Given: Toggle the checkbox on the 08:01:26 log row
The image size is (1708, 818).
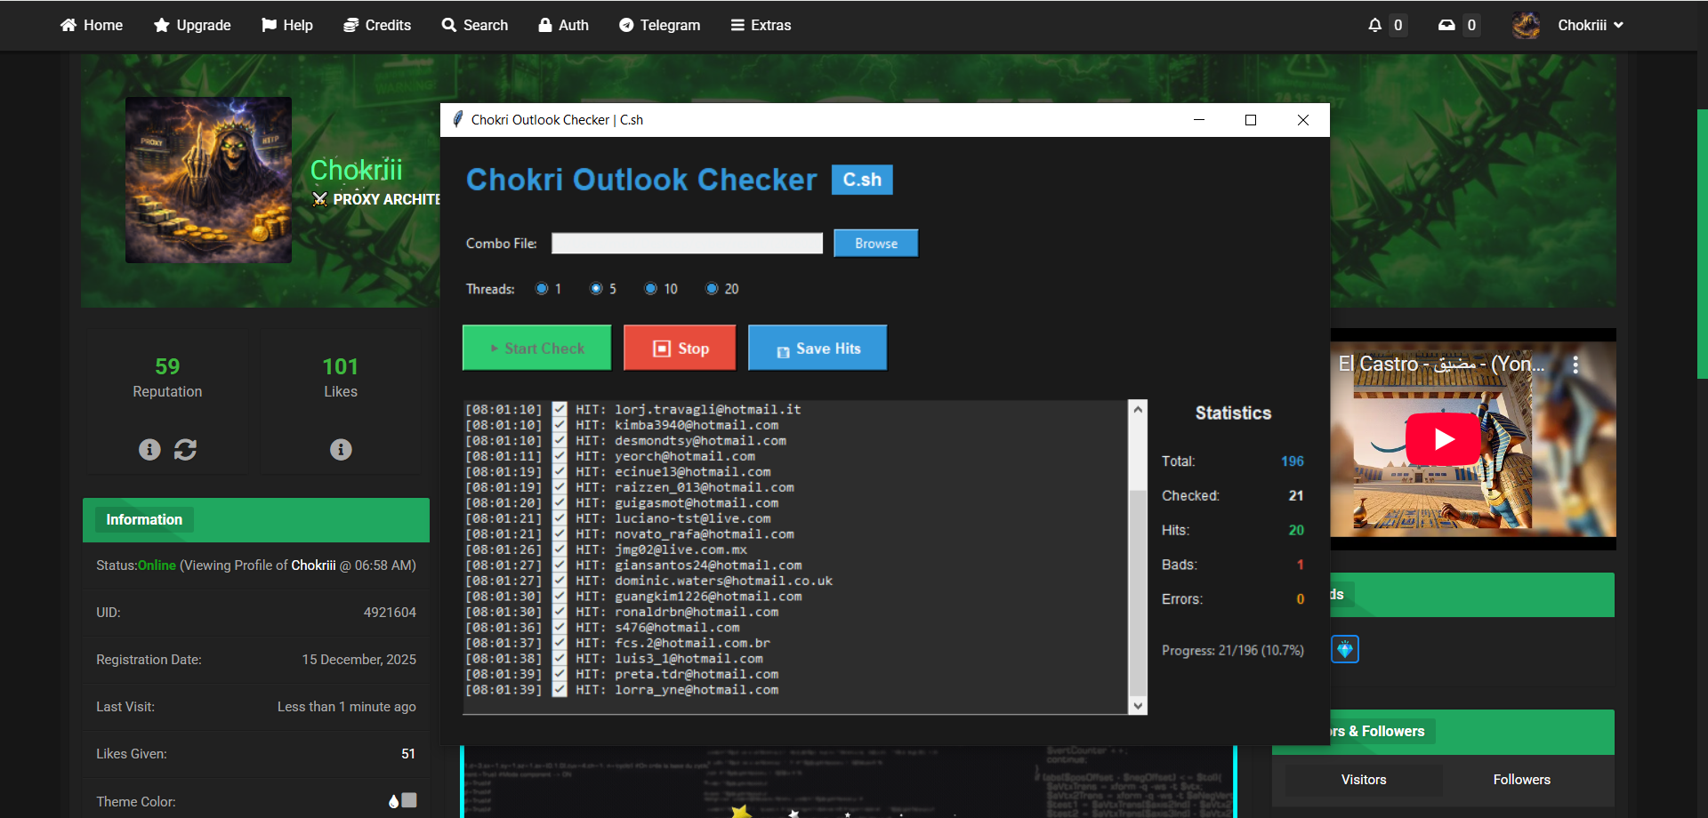Looking at the screenshot, I should (560, 549).
